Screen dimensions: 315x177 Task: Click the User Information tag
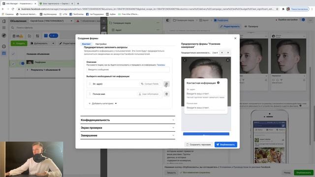149,94
